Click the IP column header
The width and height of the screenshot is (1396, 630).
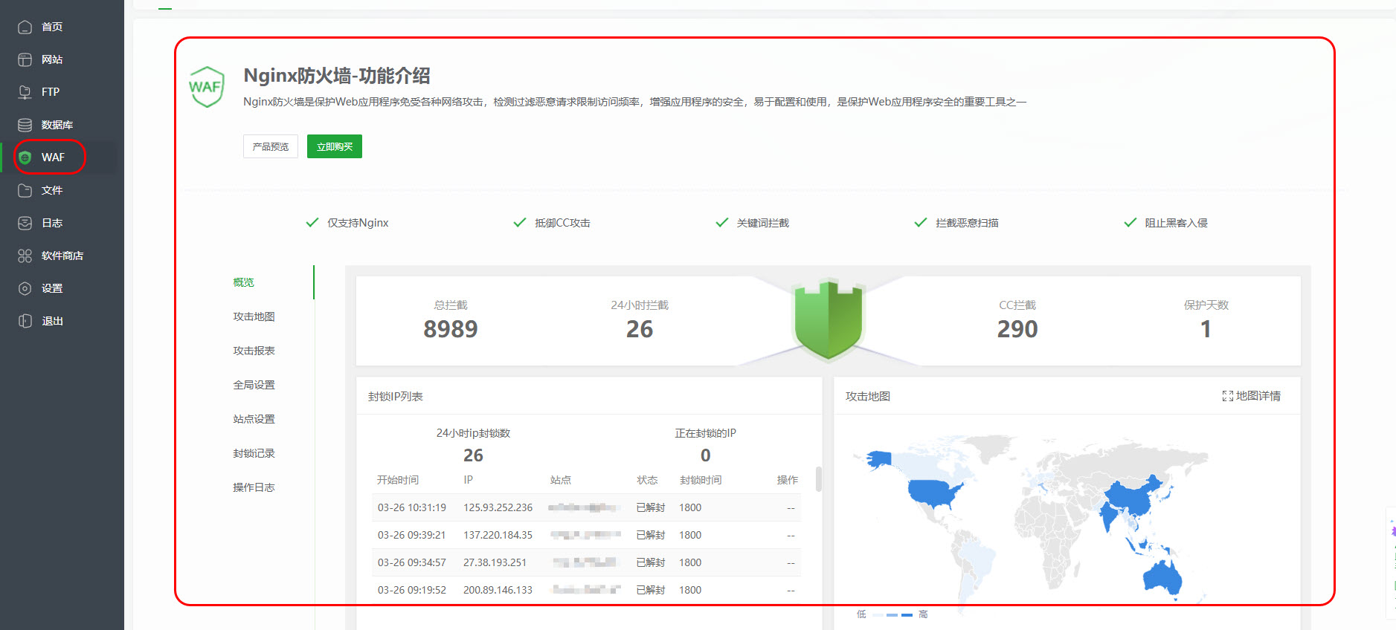click(x=469, y=480)
